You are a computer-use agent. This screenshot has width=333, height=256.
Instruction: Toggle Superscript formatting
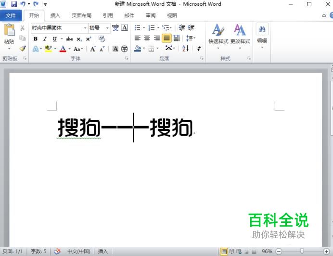pos(89,39)
